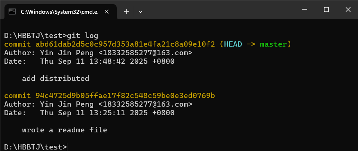Maximize the terminal window
The image size is (358, 151).
(326, 10)
